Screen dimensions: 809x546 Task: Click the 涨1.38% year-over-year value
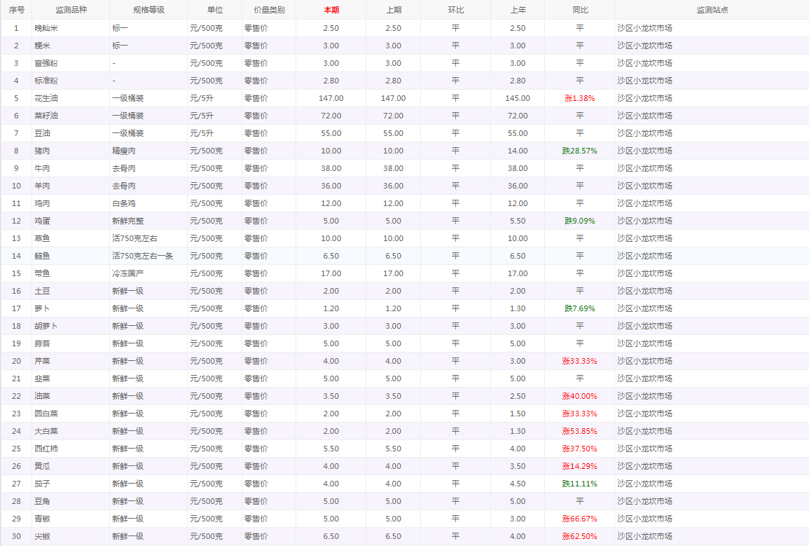pyautogui.click(x=579, y=98)
